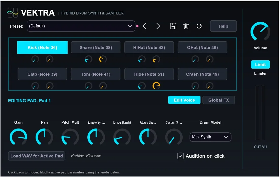Trigger the OHat (Note 46) pad
Screen dimensions: 280x177
pyautogui.click(x=203, y=47)
